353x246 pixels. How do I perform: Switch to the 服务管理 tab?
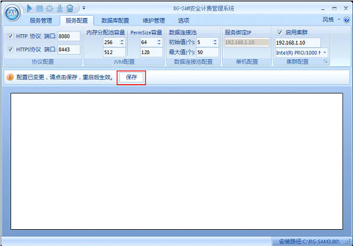click(41, 21)
